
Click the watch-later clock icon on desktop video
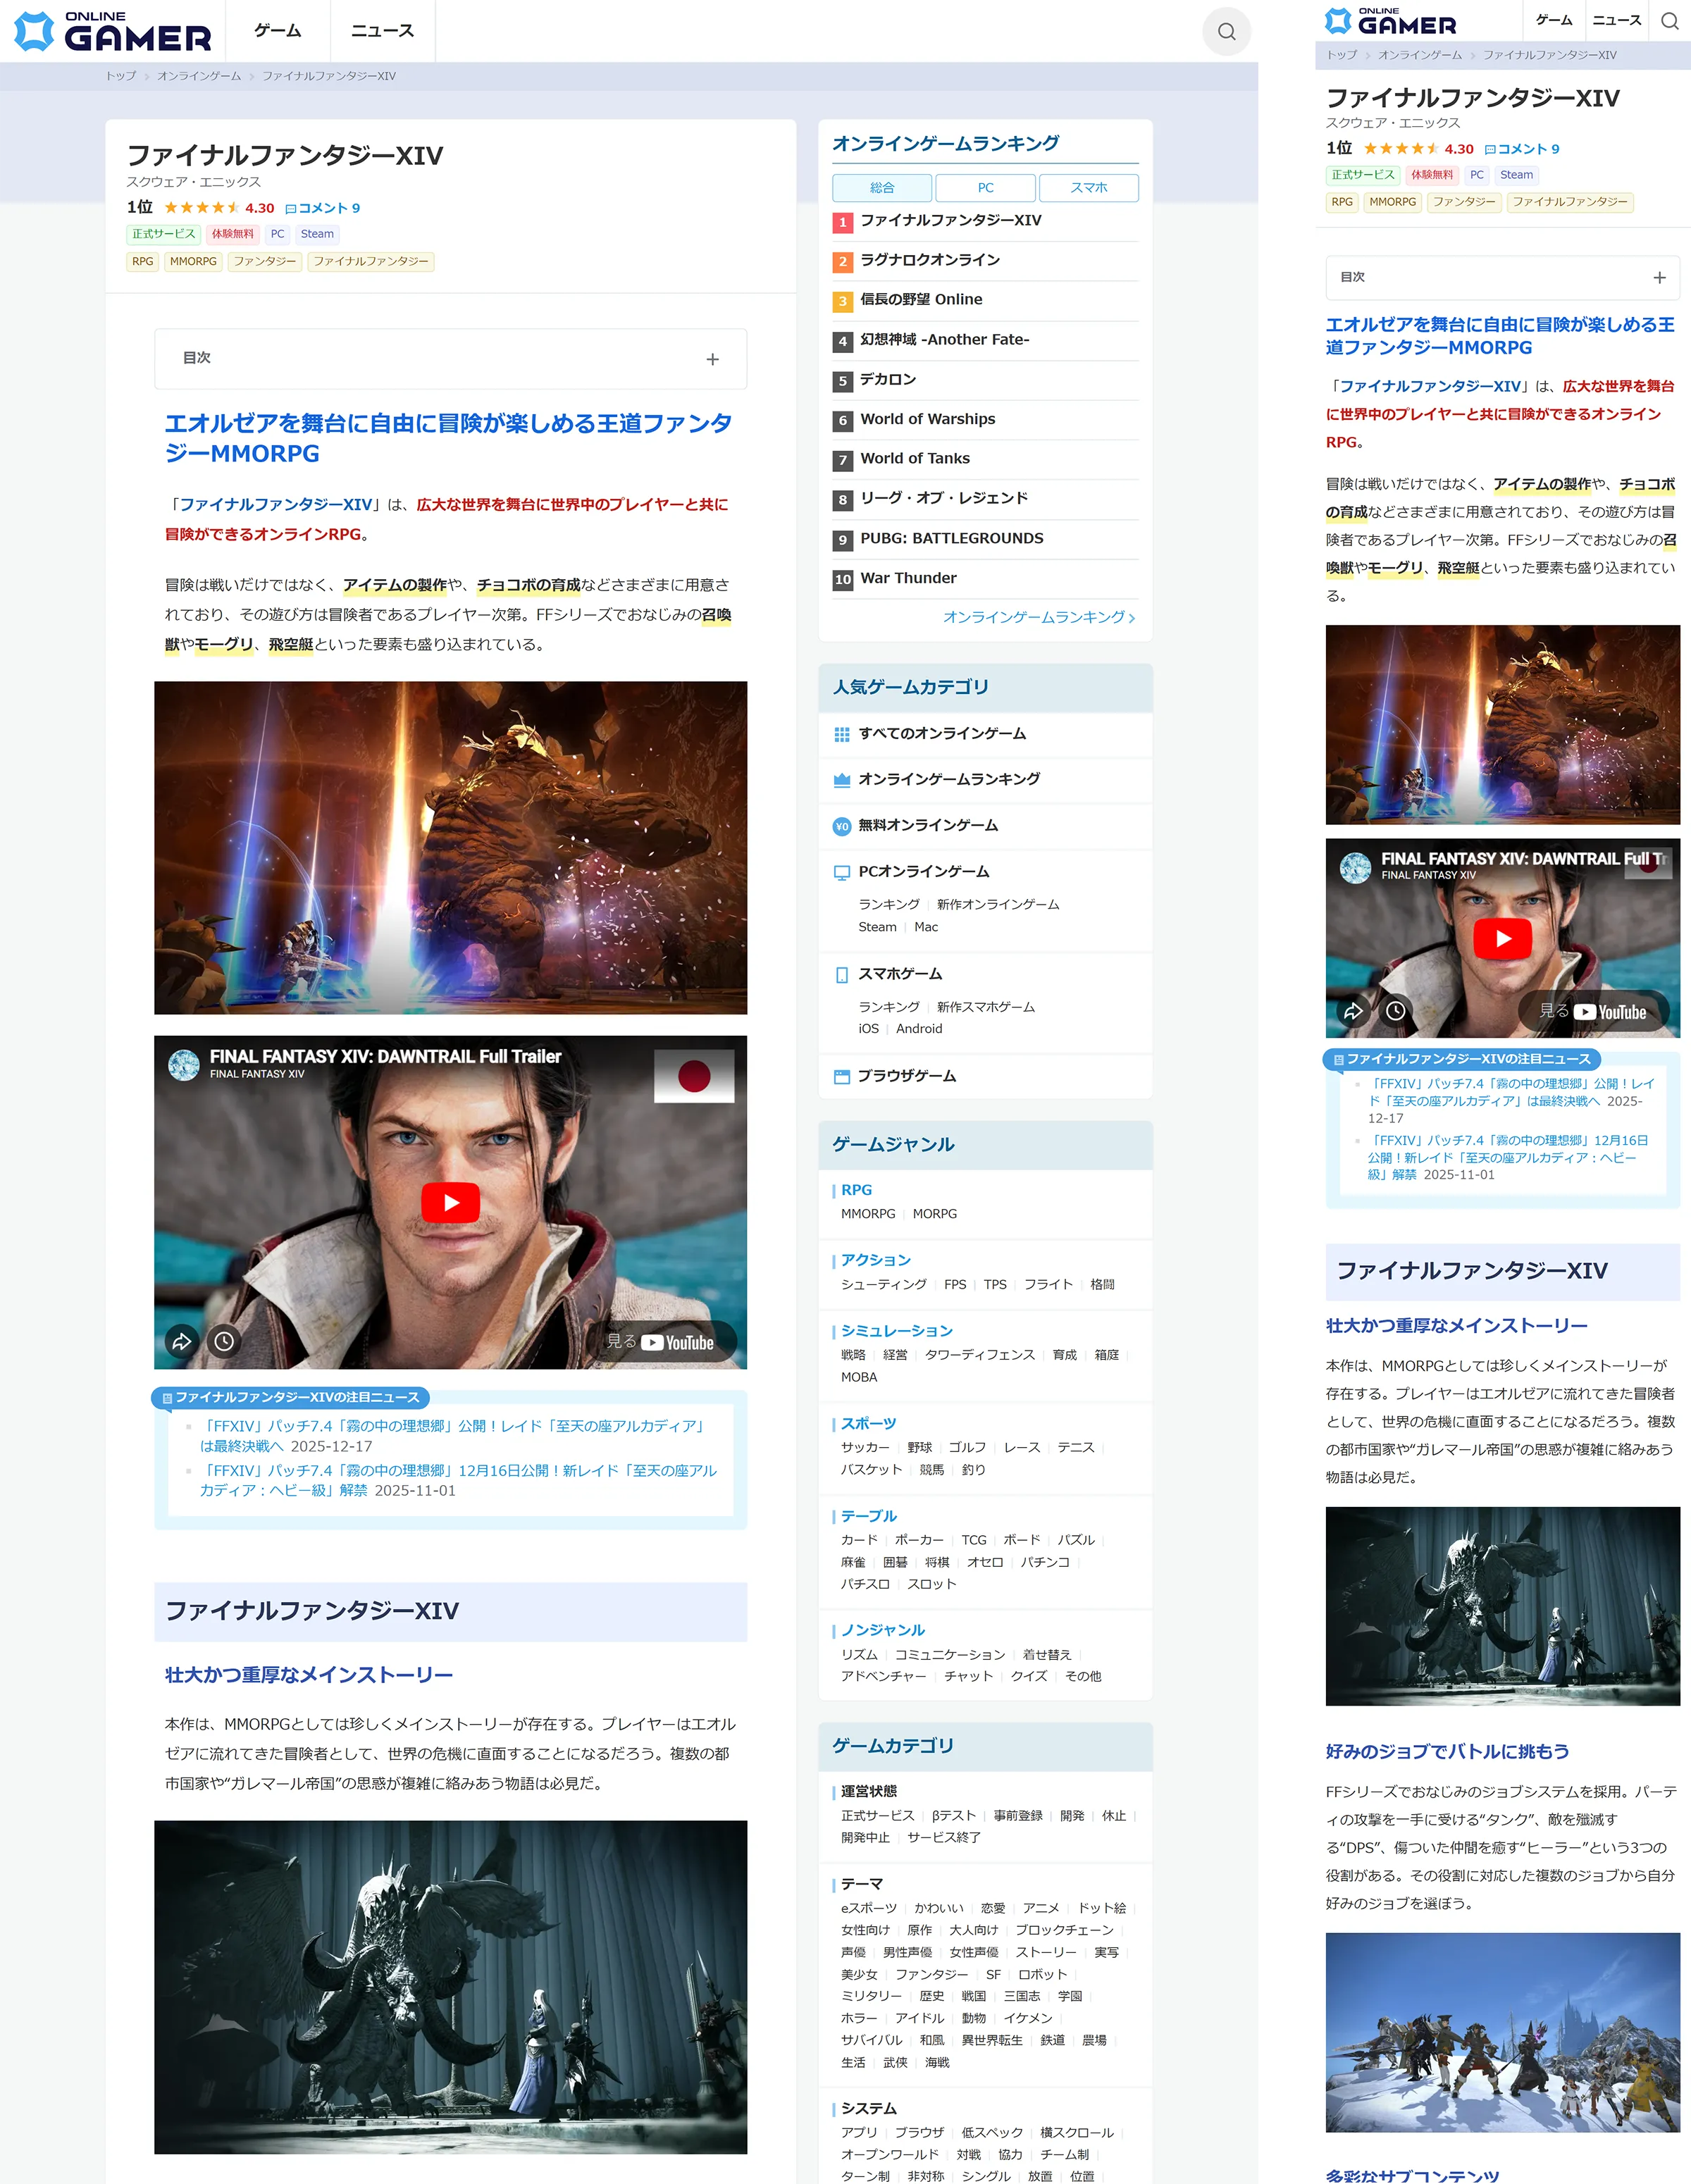pos(224,1341)
